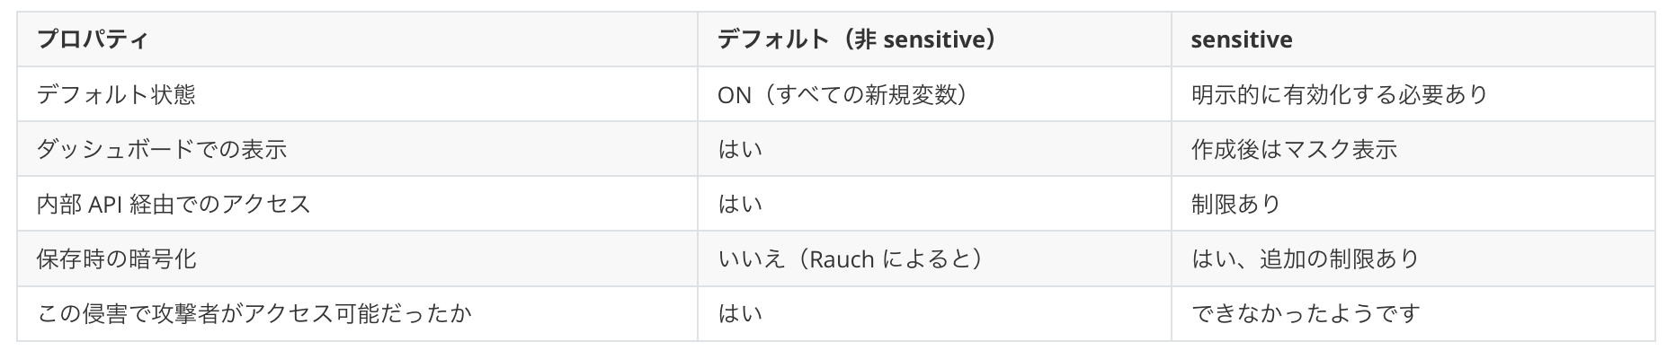
Task: Click the word API in the first column
Action: tap(105, 204)
